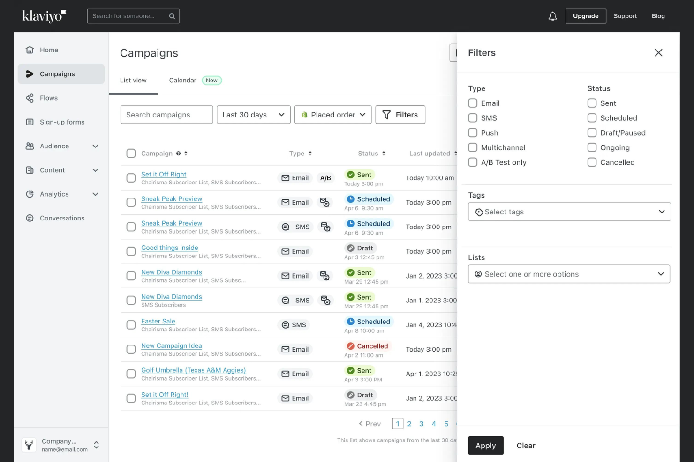This screenshot has width=694, height=462.
Task: Click the Clear button
Action: (526, 446)
